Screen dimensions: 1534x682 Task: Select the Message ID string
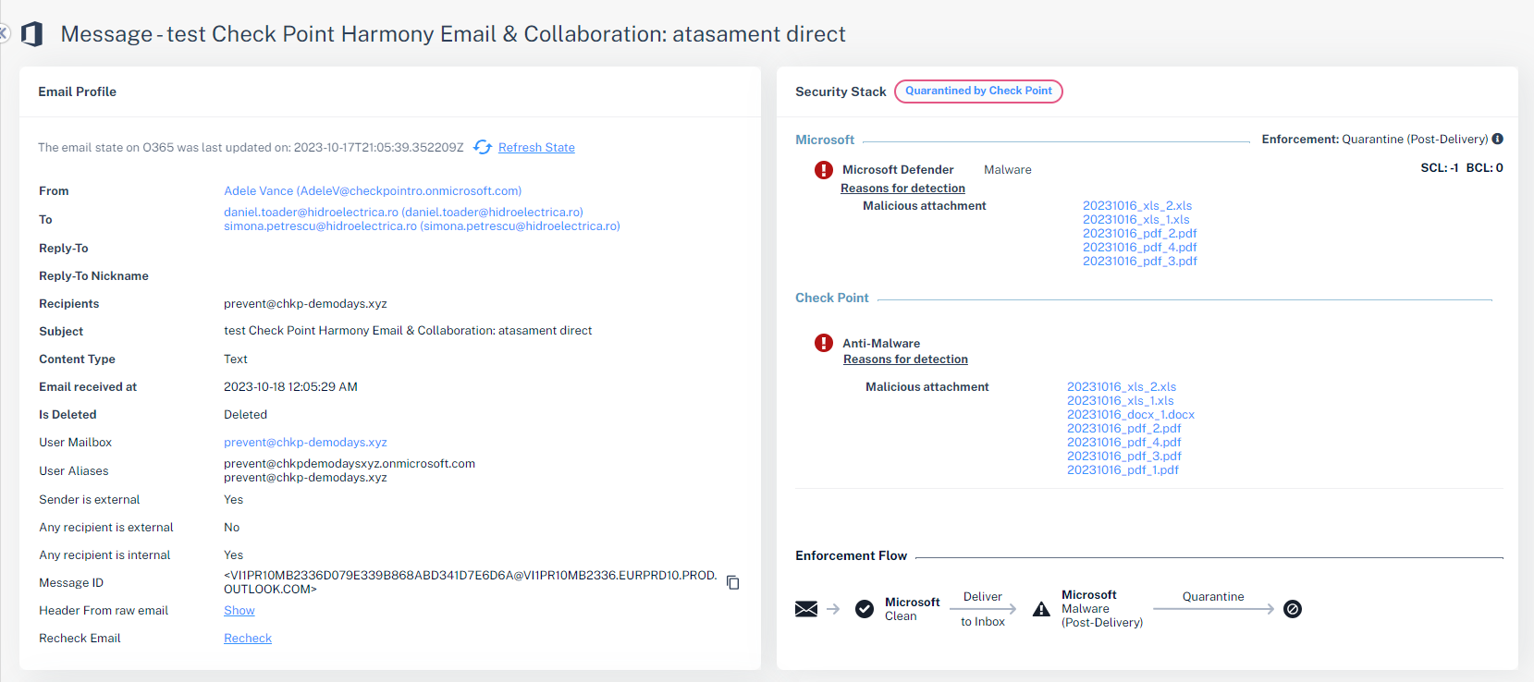click(x=471, y=581)
